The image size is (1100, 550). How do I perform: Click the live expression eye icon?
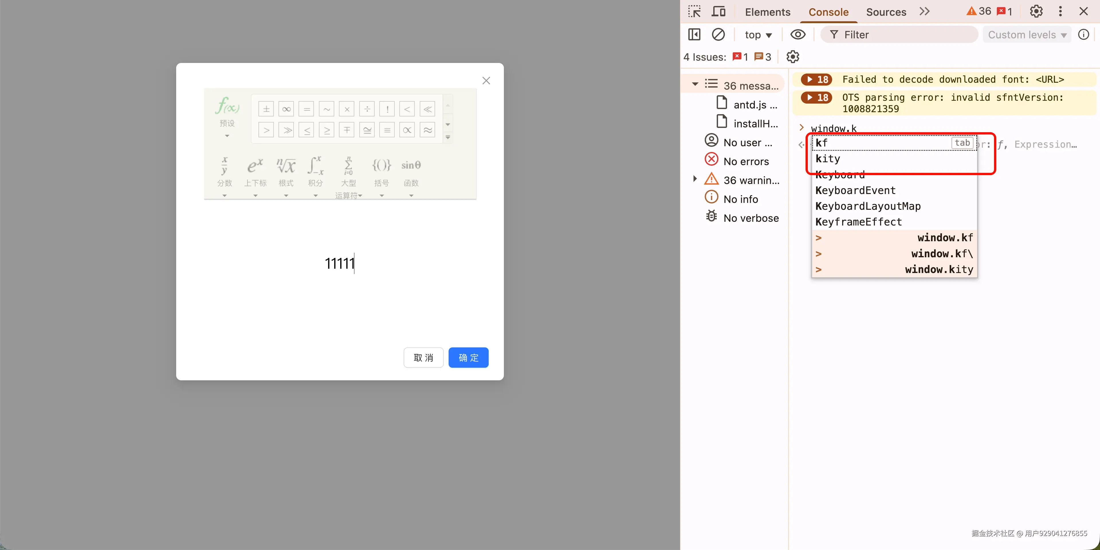[x=798, y=35]
